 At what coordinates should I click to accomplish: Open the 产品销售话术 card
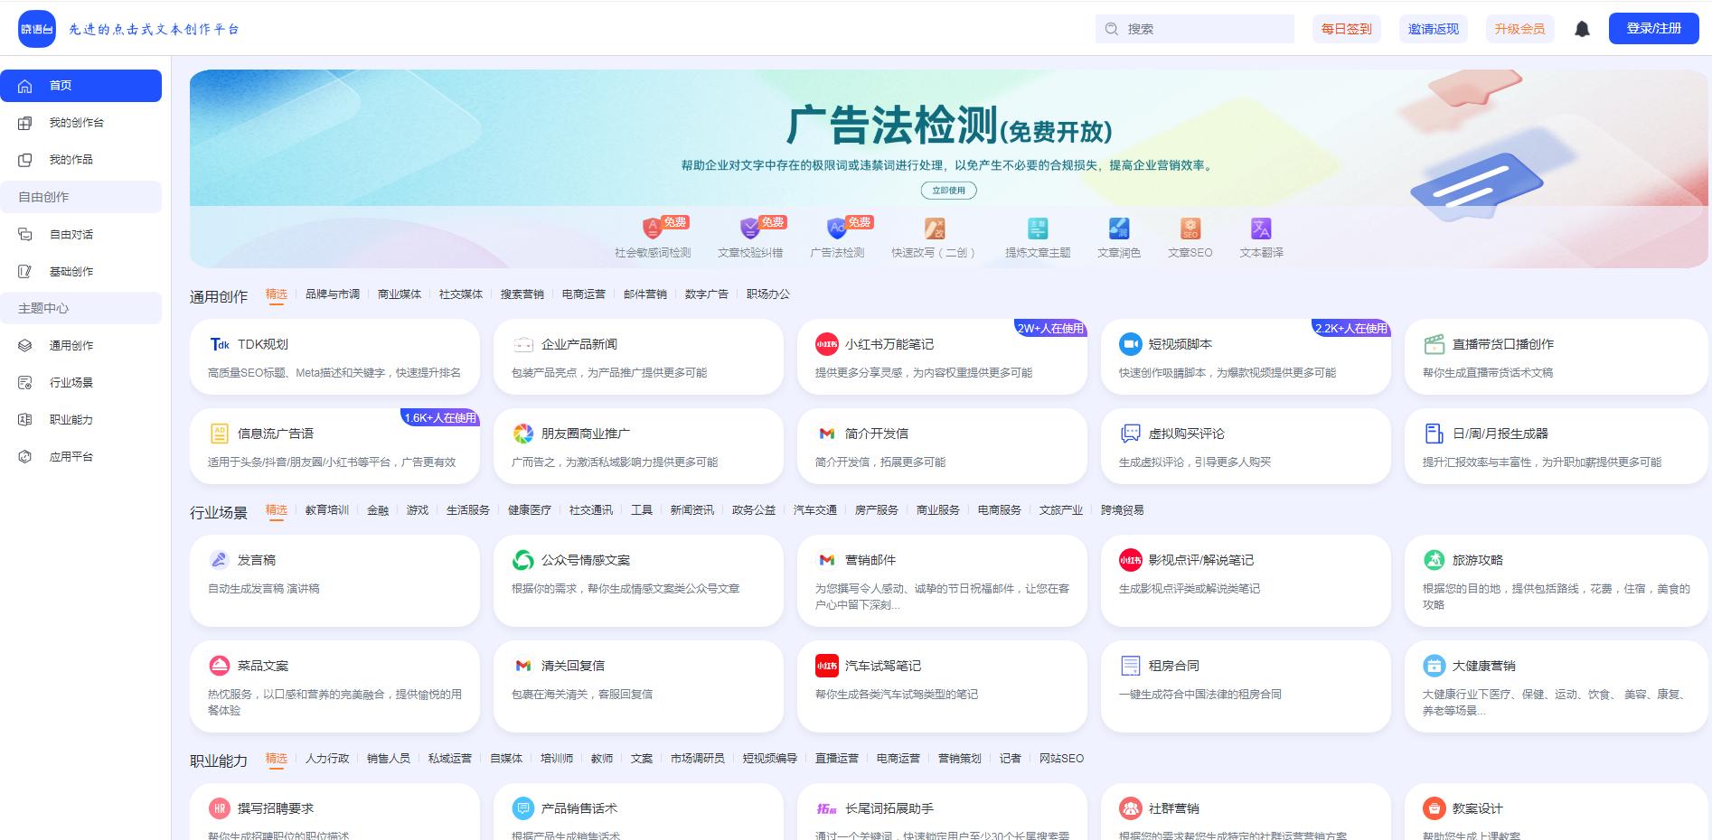pyautogui.click(x=638, y=812)
